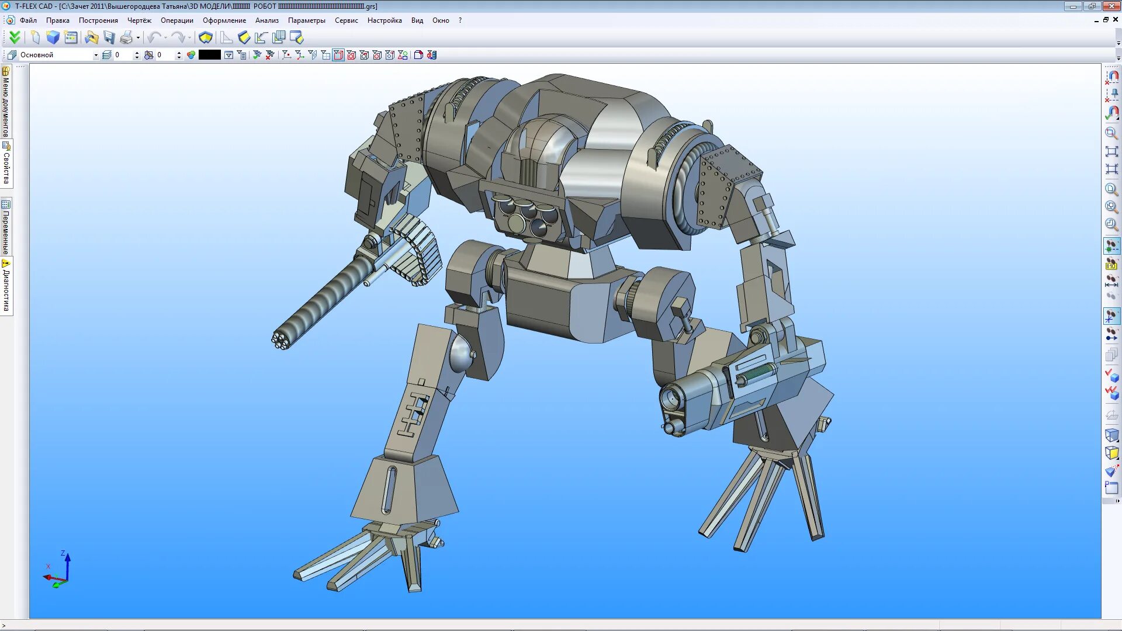1122x631 pixels.
Task: Click the fit-all zoom extents icon
Action: click(1111, 151)
